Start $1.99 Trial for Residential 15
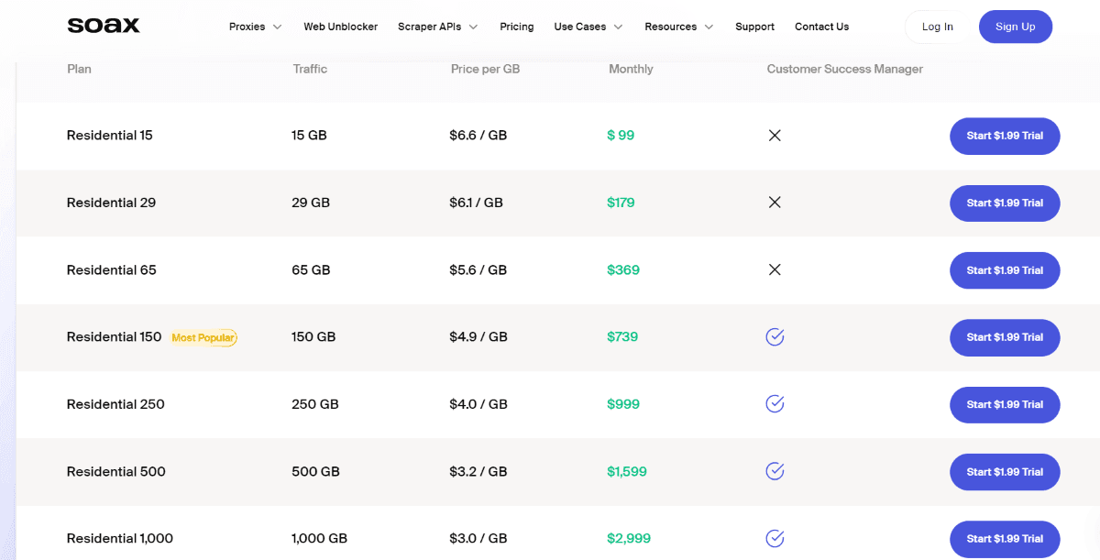Image resolution: width=1100 pixels, height=560 pixels. click(x=1005, y=136)
